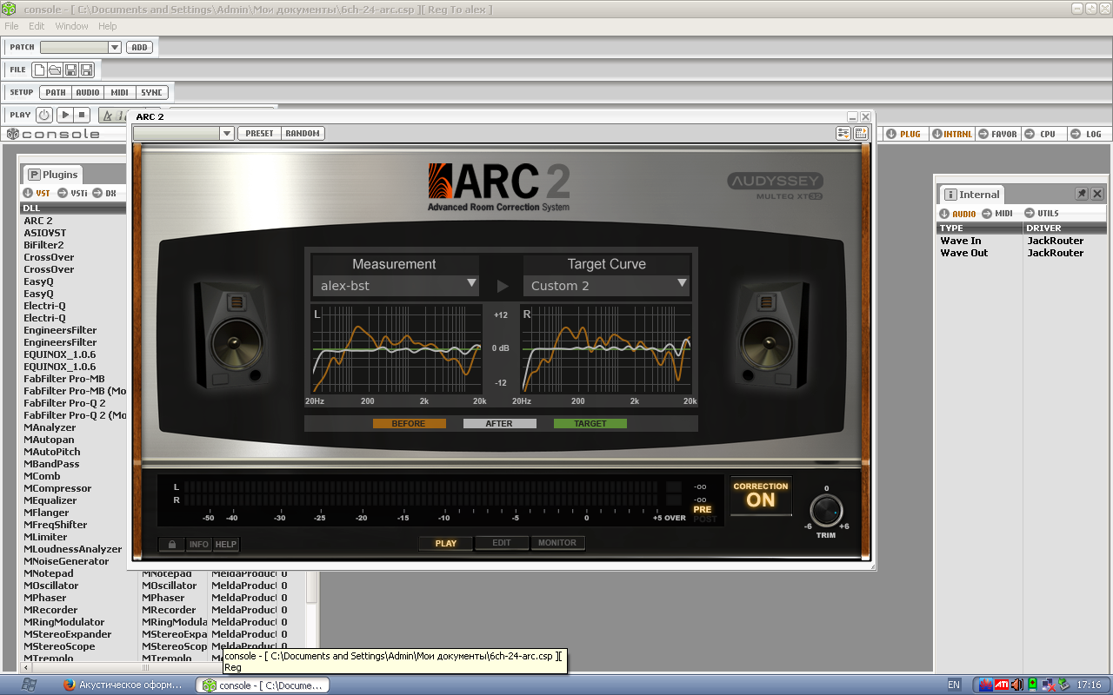Open the Help menu
1113x695 pixels.
(x=108, y=26)
